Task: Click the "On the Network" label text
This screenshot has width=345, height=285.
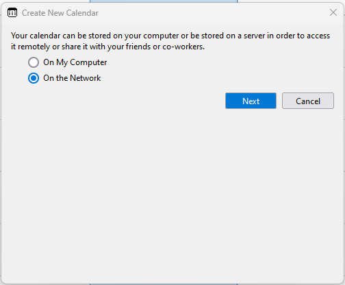Action: [x=72, y=78]
